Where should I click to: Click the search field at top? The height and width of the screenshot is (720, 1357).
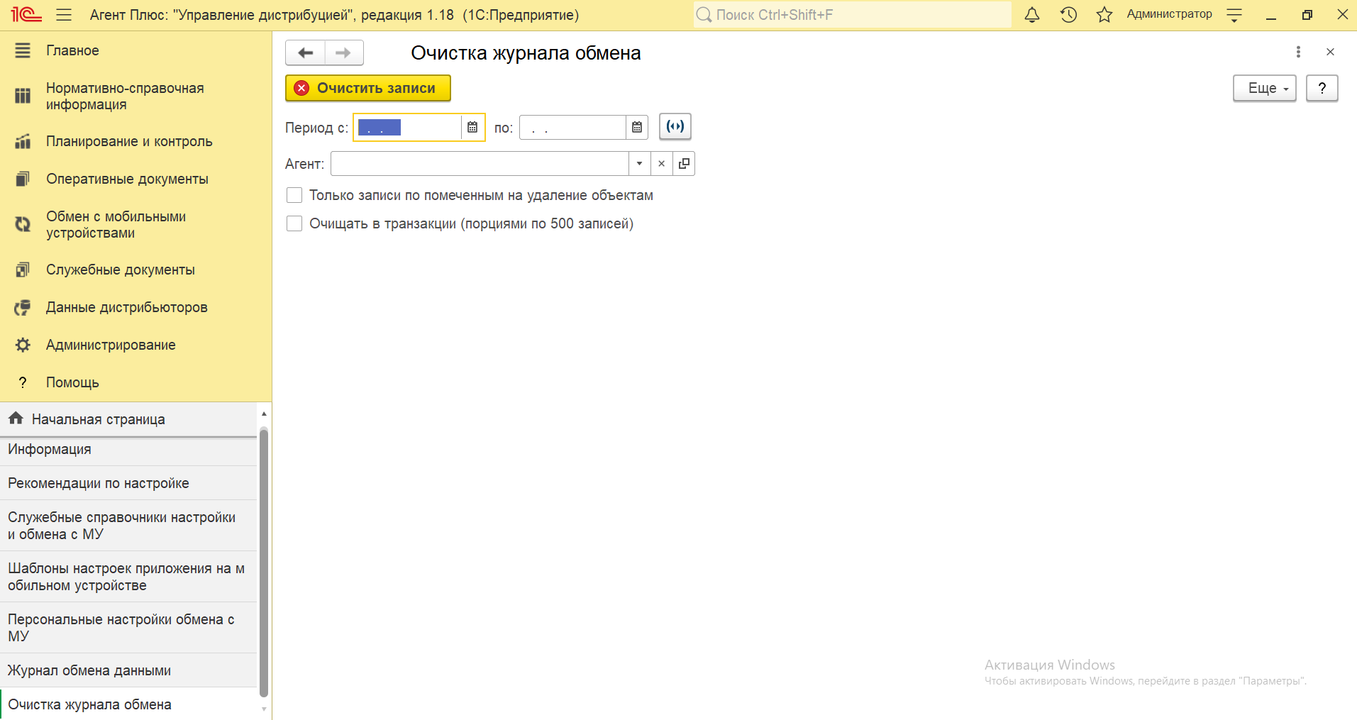pyautogui.click(x=851, y=15)
